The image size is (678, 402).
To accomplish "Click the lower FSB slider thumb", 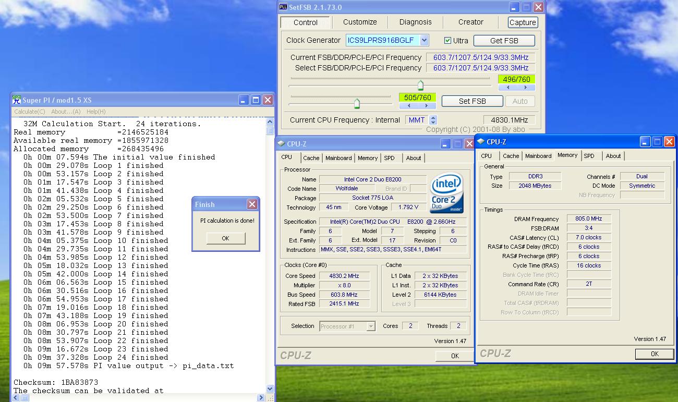I will [x=357, y=103].
